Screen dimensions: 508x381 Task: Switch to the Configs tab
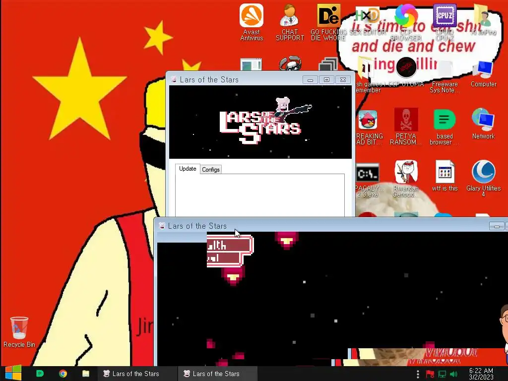pyautogui.click(x=210, y=170)
